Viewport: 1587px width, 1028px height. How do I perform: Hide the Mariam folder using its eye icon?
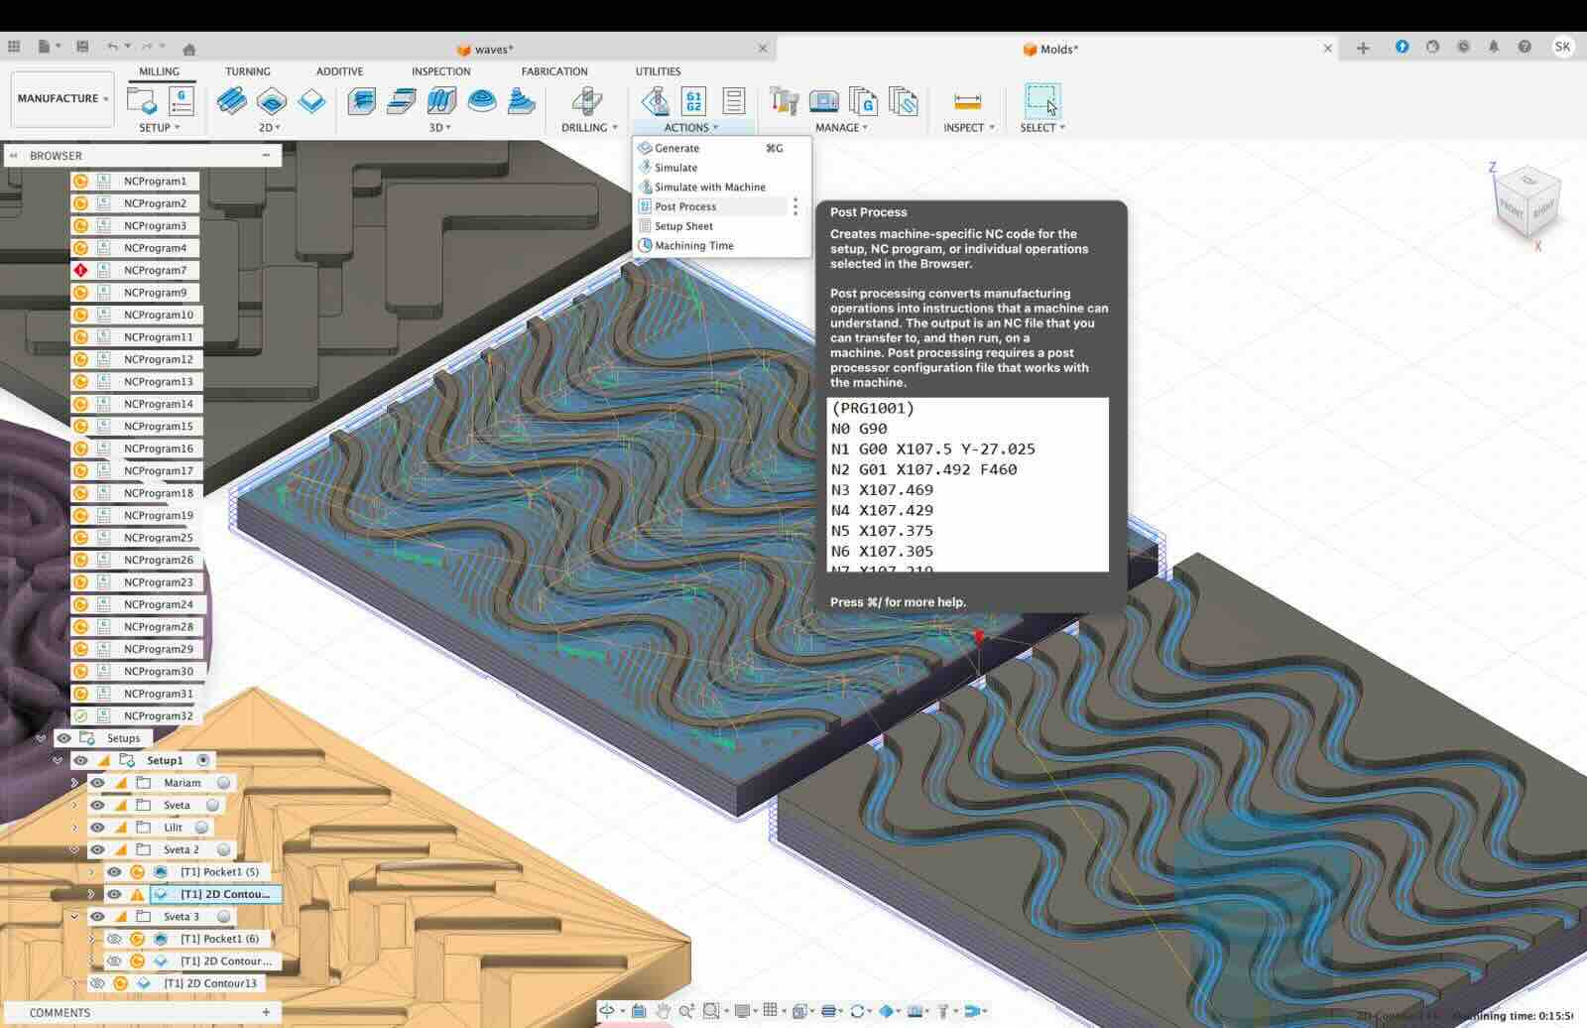[97, 783]
